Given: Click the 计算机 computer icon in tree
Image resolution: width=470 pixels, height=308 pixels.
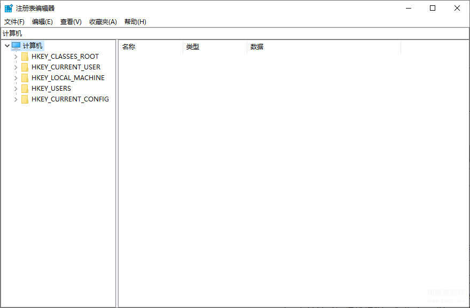Looking at the screenshot, I should 16,46.
